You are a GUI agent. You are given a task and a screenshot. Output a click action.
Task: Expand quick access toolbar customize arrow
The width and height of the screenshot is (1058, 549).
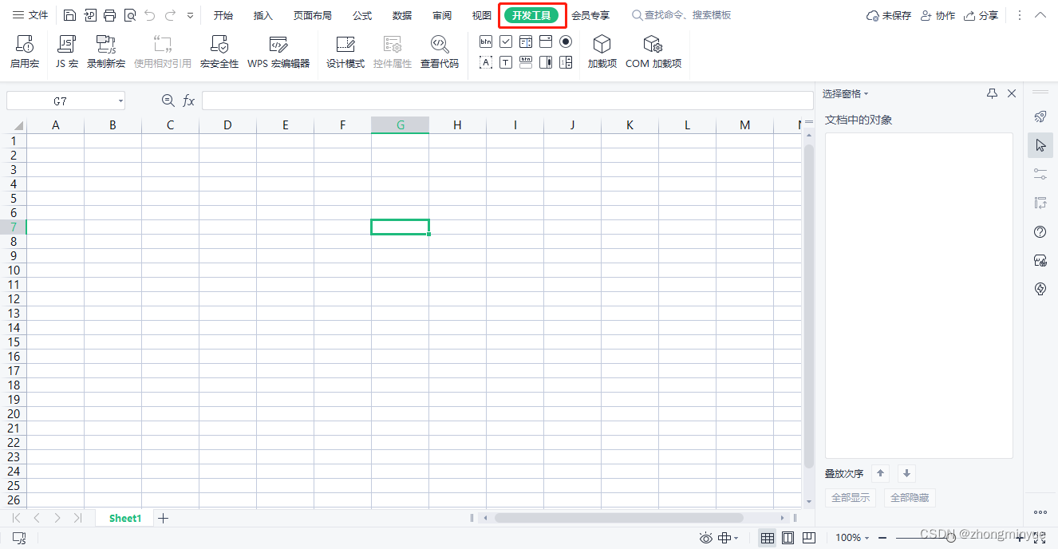click(x=190, y=15)
